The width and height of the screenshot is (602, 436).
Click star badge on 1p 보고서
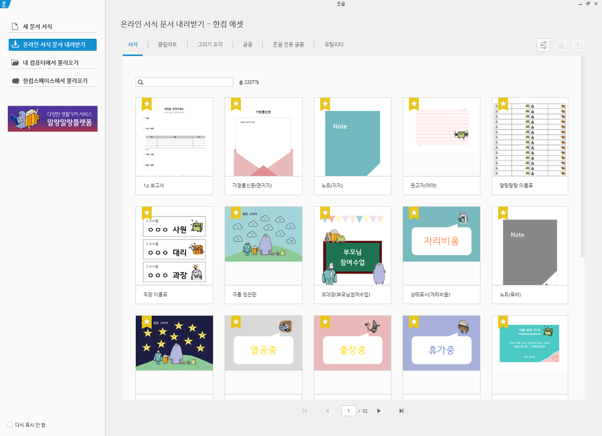tap(146, 104)
